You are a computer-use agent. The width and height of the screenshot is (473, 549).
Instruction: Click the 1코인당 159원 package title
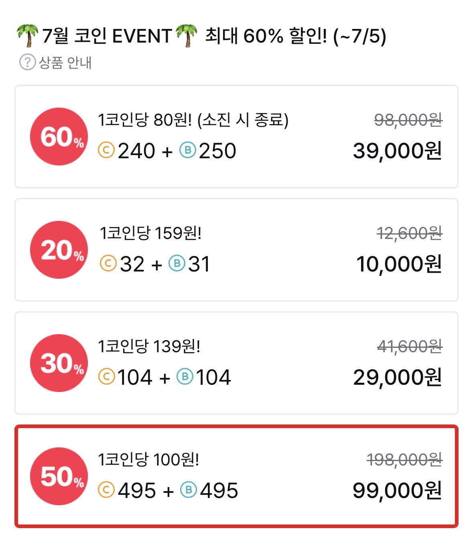tap(150, 233)
